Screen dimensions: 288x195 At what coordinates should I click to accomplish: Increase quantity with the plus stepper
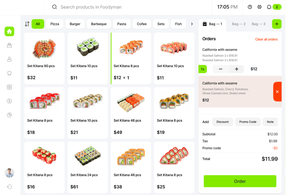point(236,69)
